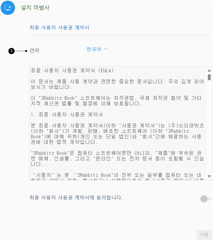Image resolution: width=213 pixels, height=240 pixels.
Task: Click the blue 최종 사용자 사용권 계약서 heading
Action: 59,28
